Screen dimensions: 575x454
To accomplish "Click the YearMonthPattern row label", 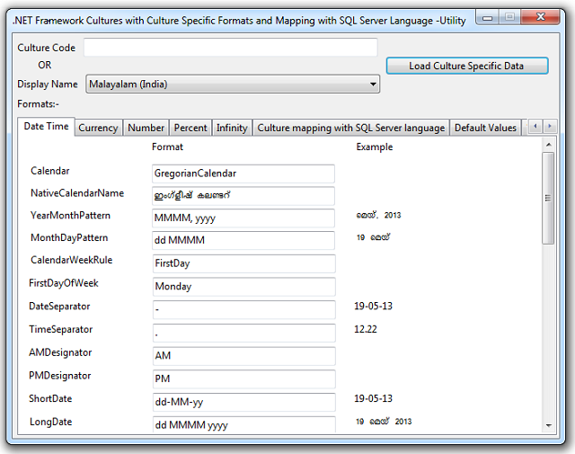I will 70,216.
